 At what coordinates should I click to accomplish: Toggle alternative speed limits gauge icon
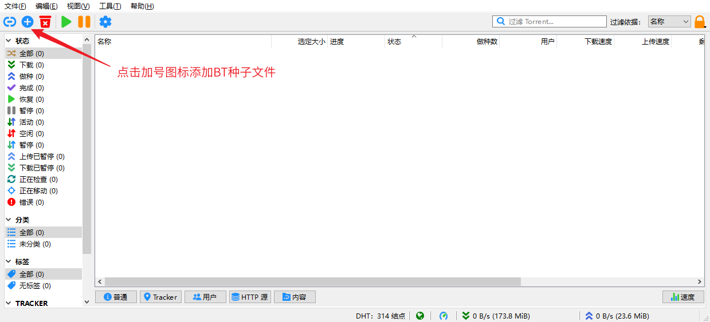[x=444, y=316]
